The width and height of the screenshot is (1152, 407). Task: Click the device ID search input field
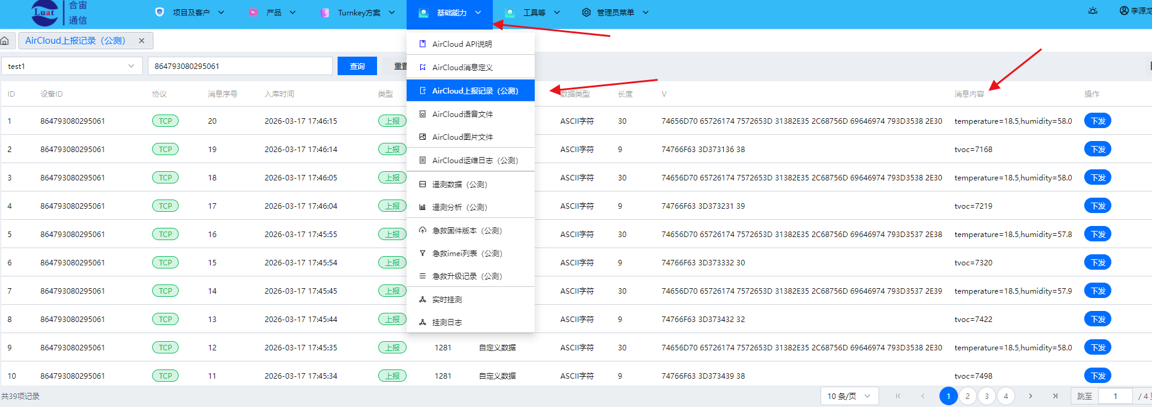[x=240, y=66]
